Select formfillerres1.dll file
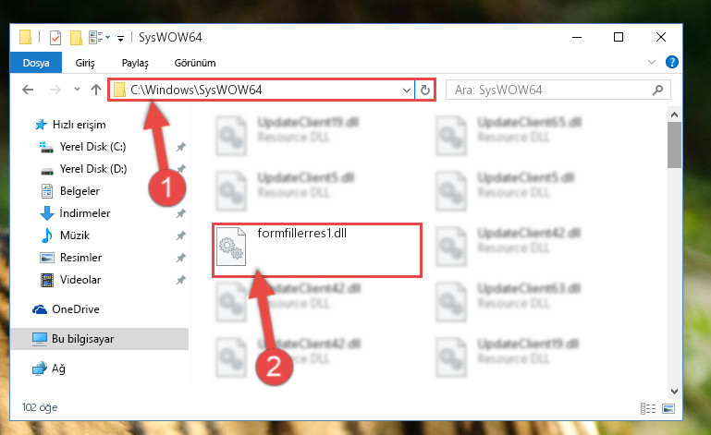 coord(317,249)
